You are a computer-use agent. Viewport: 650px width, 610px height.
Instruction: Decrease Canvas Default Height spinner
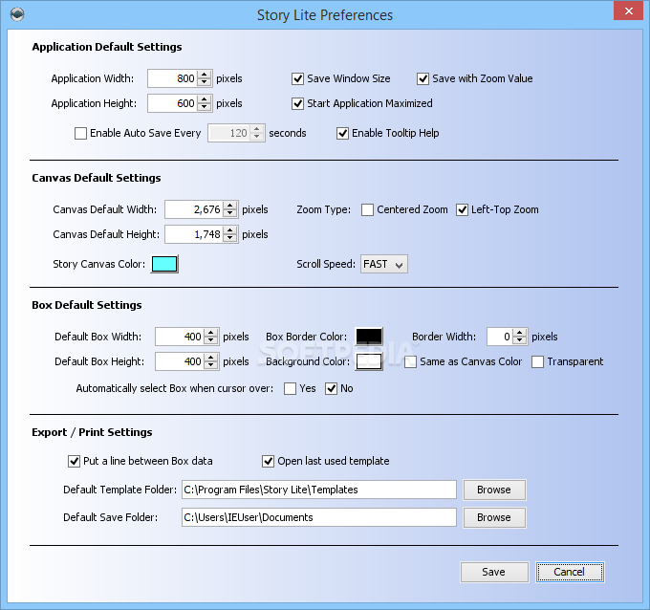(229, 238)
